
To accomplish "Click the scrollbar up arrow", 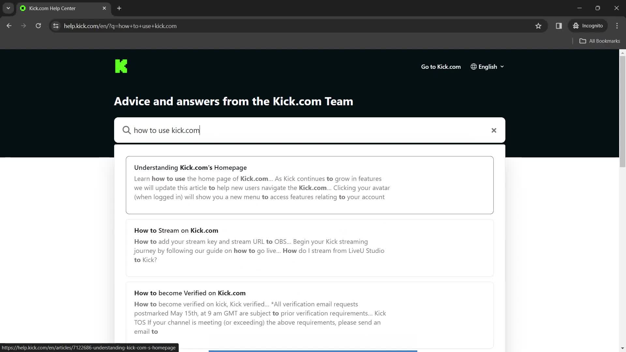I will pyautogui.click(x=622, y=53).
